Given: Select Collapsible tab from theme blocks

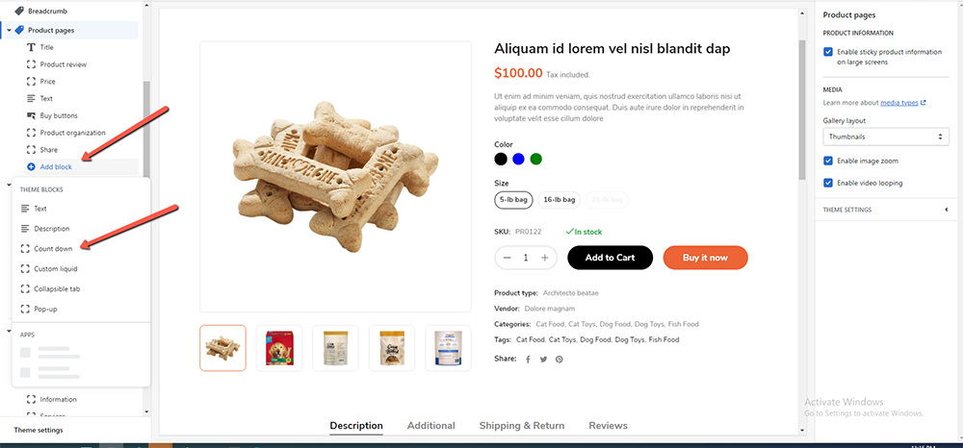Looking at the screenshot, I should (x=56, y=288).
